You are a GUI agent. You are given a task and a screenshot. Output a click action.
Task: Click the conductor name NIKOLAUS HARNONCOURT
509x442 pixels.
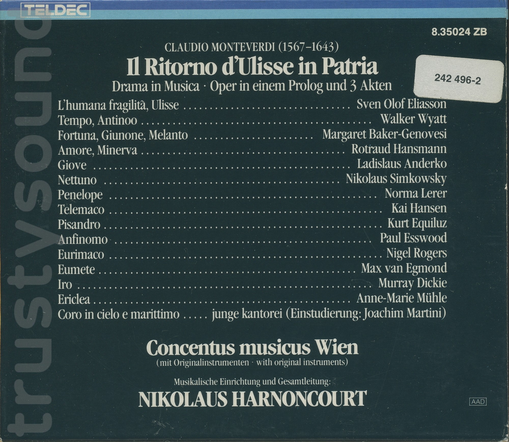tap(252, 399)
